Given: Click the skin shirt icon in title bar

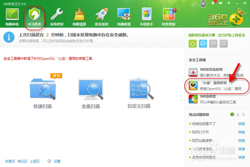Looking at the screenshot, I should coord(213,3).
